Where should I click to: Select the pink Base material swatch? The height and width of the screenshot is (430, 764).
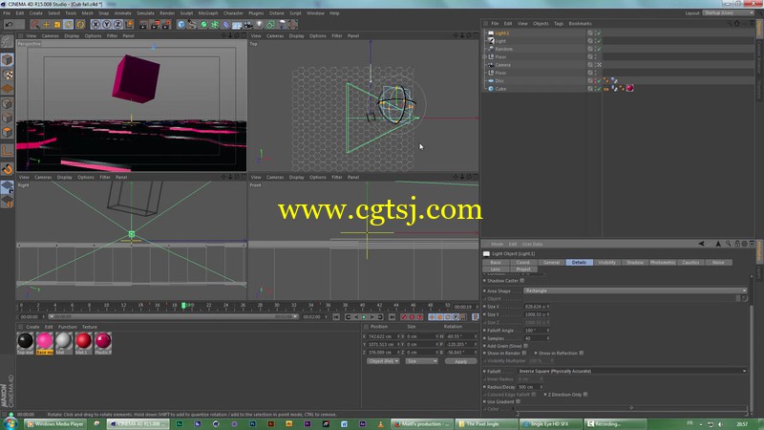pyautogui.click(x=44, y=343)
